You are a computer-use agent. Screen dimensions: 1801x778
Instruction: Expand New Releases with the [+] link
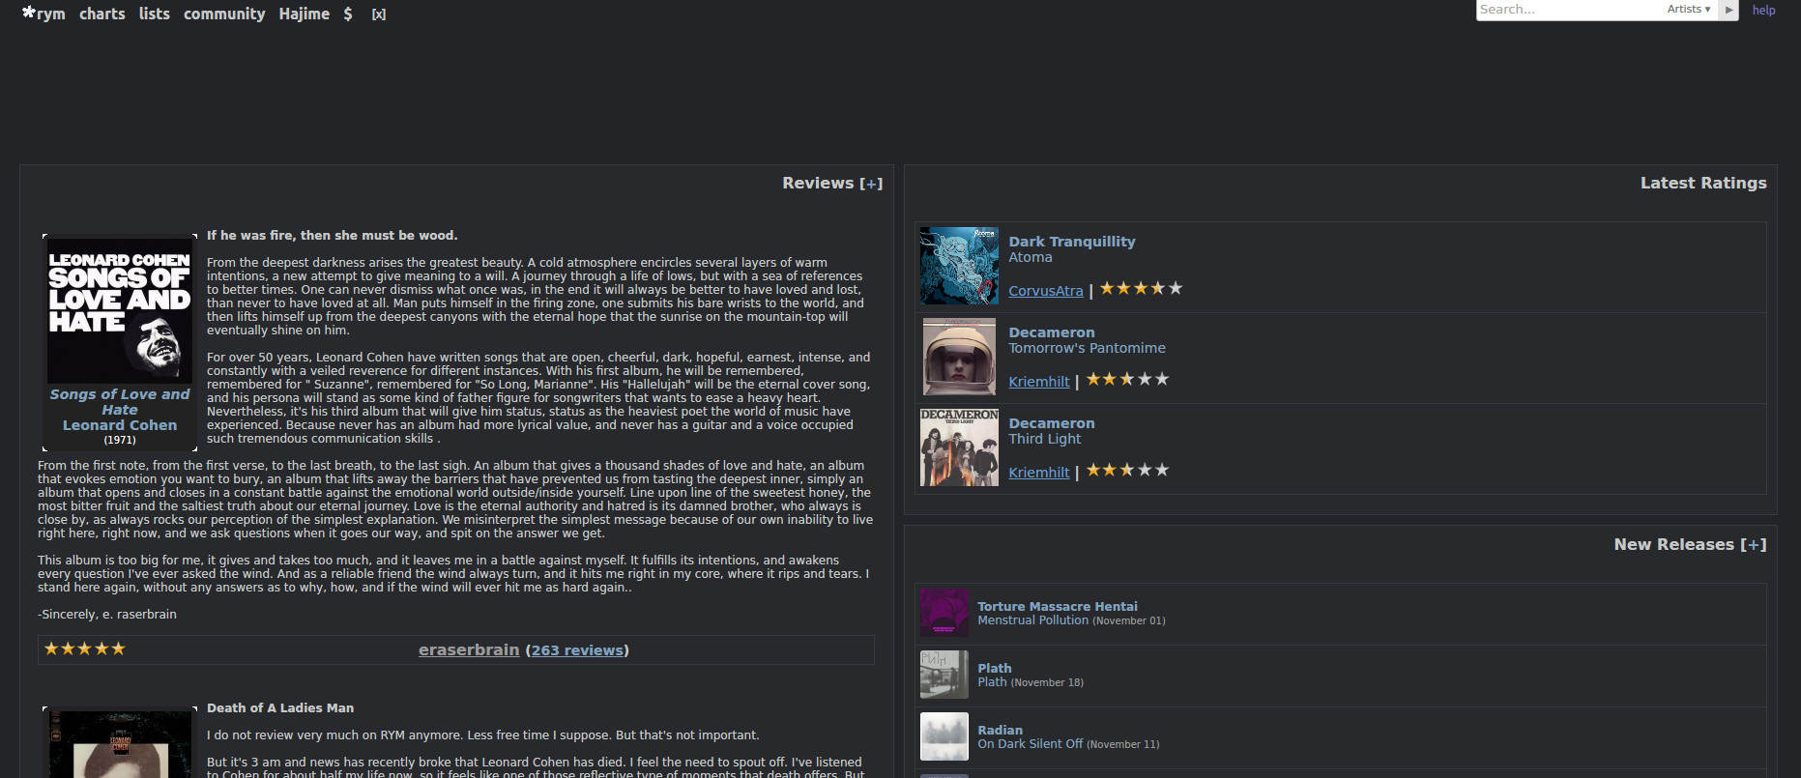coord(1754,545)
